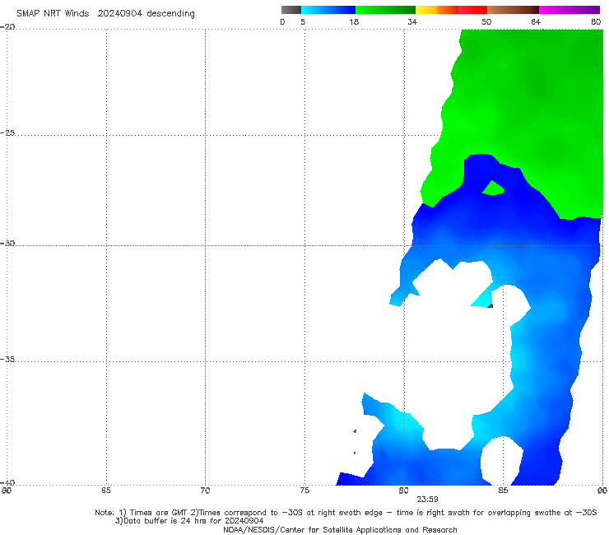The width and height of the screenshot is (609, 535).
Task: Click the color bar label '64'
Action: pyautogui.click(x=536, y=21)
